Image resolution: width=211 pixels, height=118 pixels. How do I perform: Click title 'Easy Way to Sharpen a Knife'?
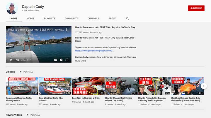[86, 98]
